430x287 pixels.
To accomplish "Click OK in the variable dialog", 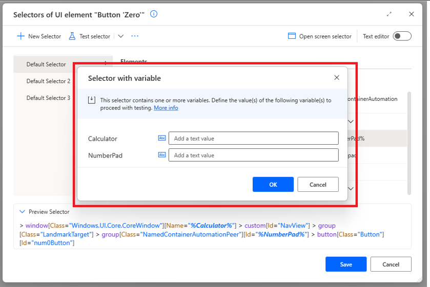I will (273, 184).
